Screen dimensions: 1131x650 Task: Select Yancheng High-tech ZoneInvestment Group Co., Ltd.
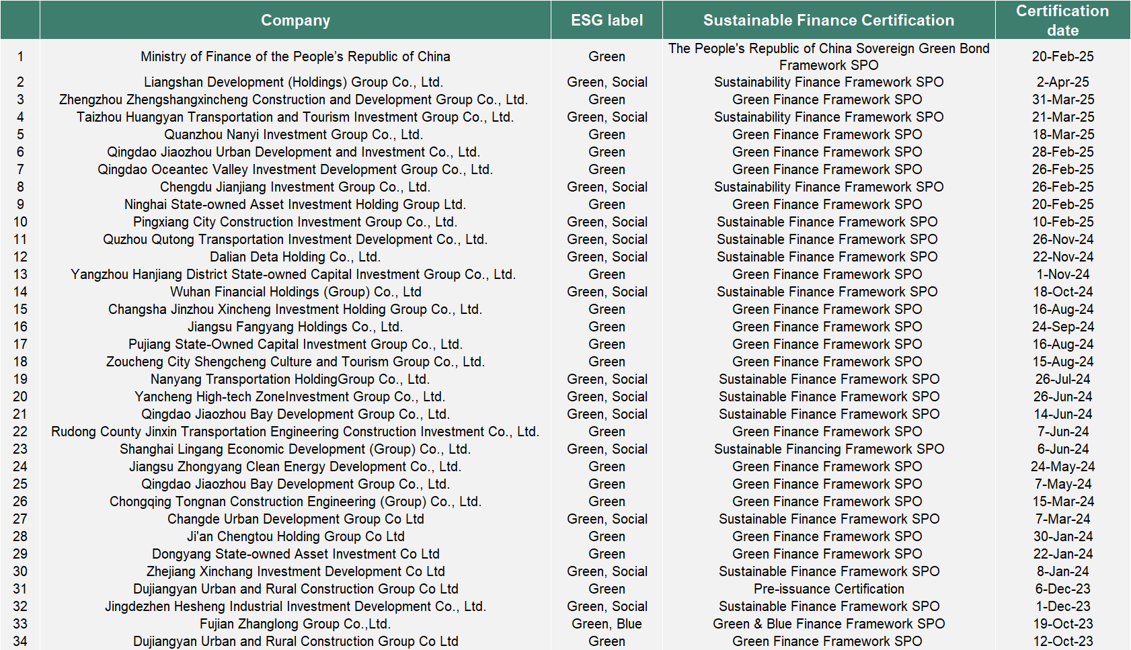[x=290, y=397]
